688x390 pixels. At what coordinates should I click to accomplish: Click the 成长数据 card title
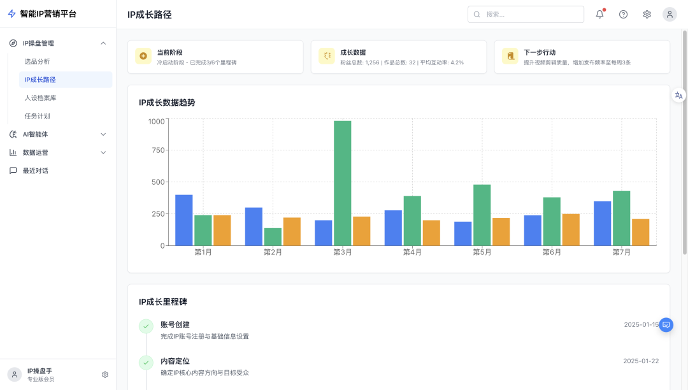point(353,52)
